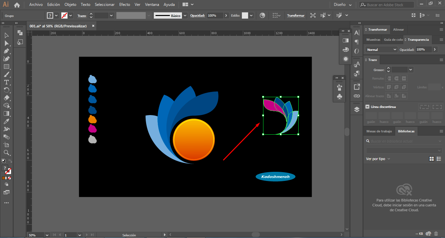The width and height of the screenshot is (445, 238).
Task: Click the Transformar link in control bar
Action: (x=296, y=15)
